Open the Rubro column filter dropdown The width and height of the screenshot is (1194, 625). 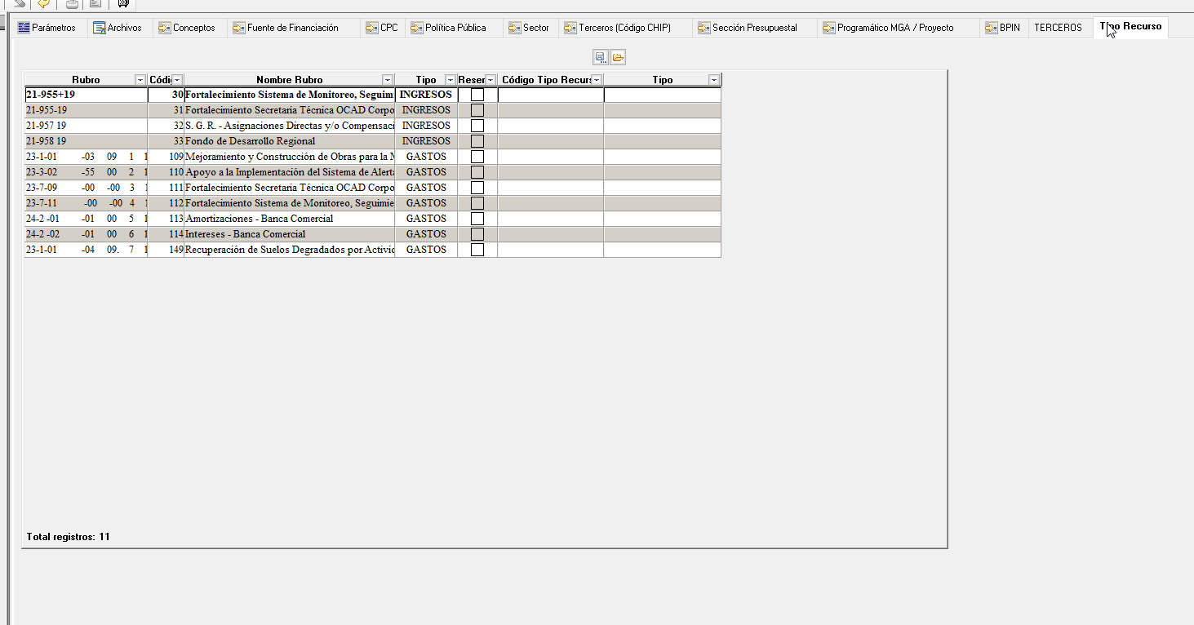click(x=140, y=80)
